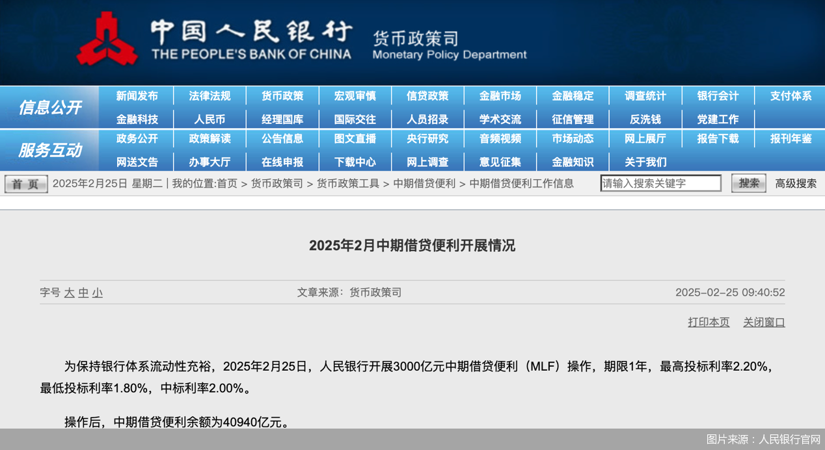
Task: Click the search keyword input field
Action: [660, 182]
